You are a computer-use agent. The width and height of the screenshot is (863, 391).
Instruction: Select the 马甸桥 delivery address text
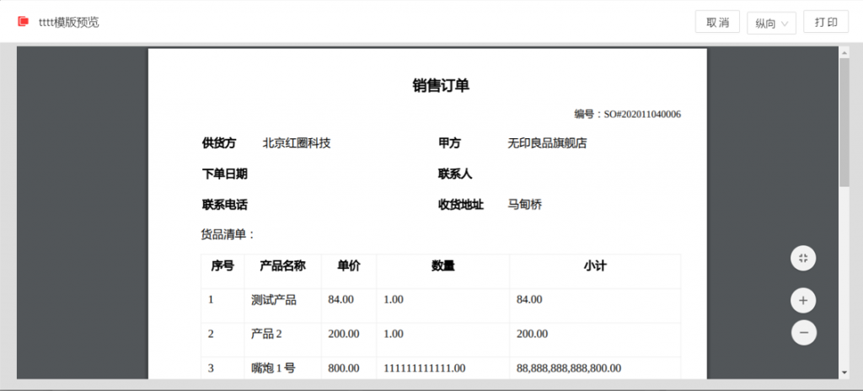point(524,204)
